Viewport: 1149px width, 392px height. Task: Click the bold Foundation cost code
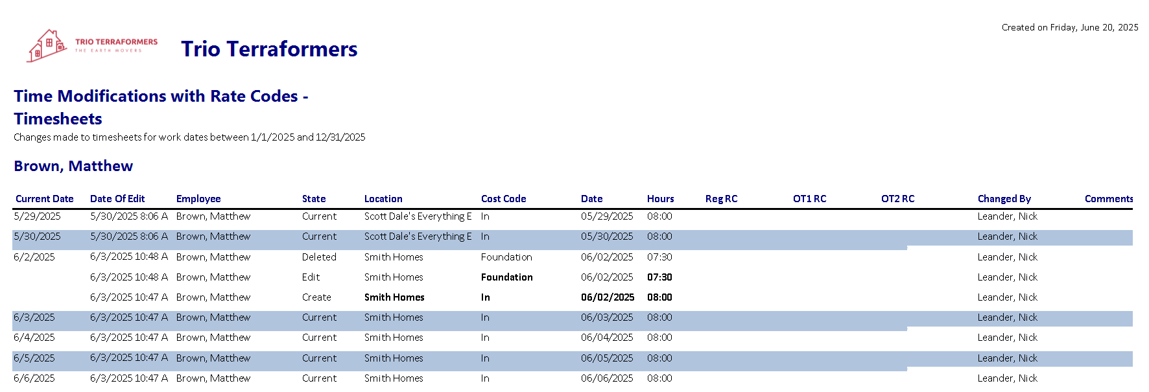click(x=506, y=277)
